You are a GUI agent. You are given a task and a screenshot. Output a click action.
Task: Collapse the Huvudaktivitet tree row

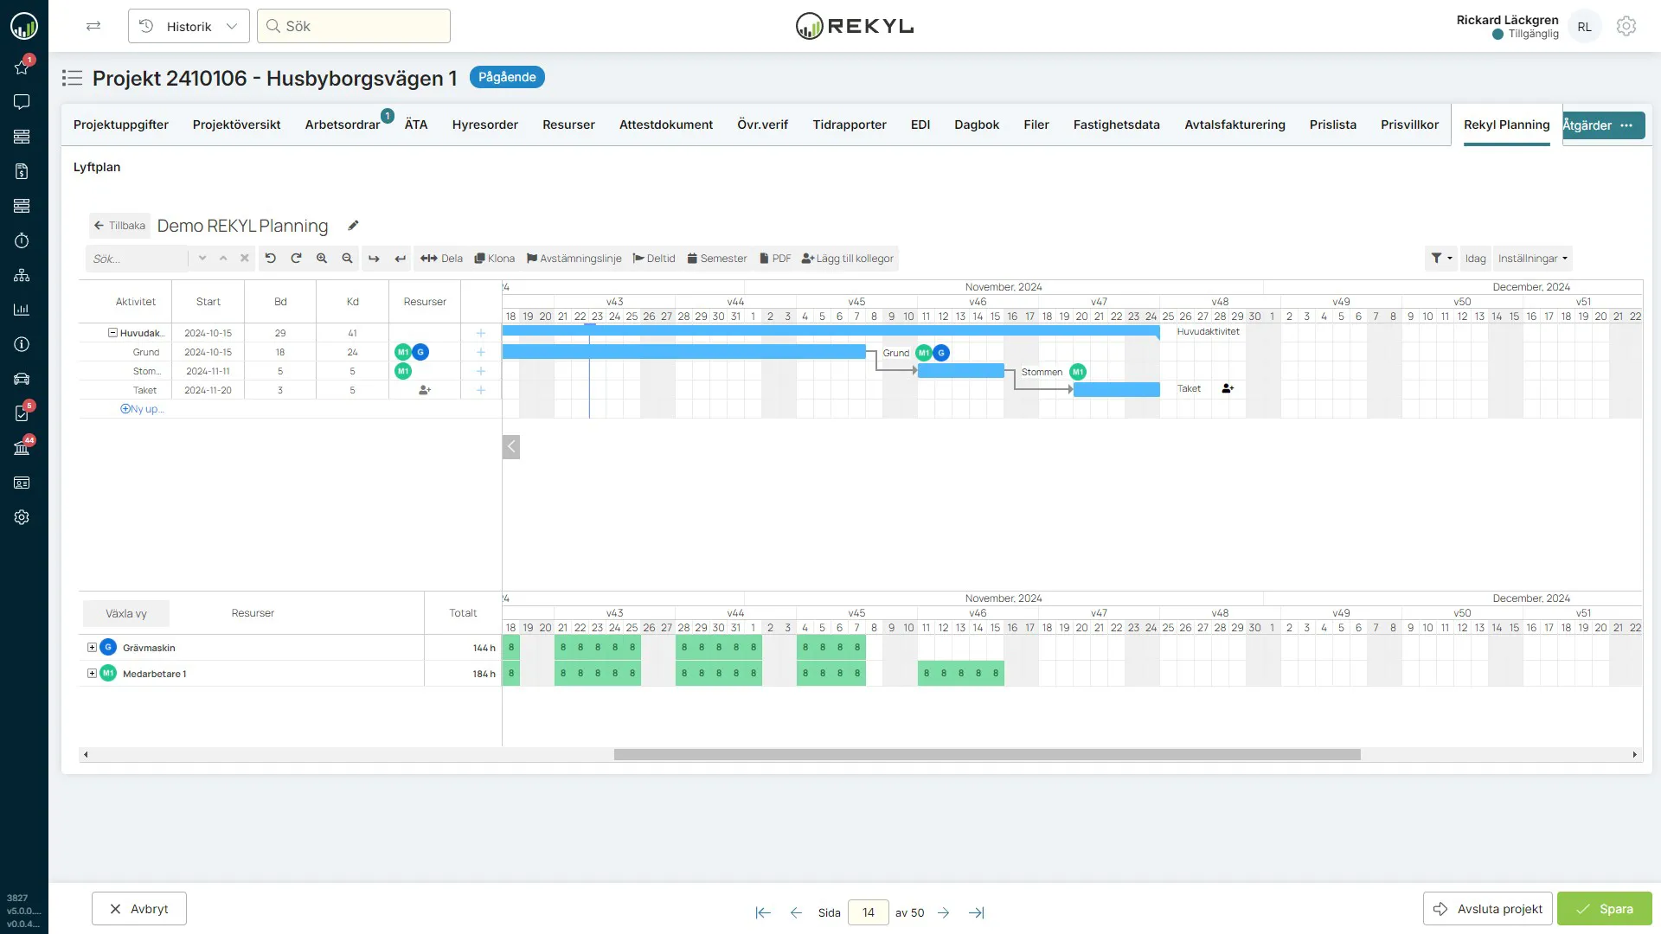(x=112, y=333)
